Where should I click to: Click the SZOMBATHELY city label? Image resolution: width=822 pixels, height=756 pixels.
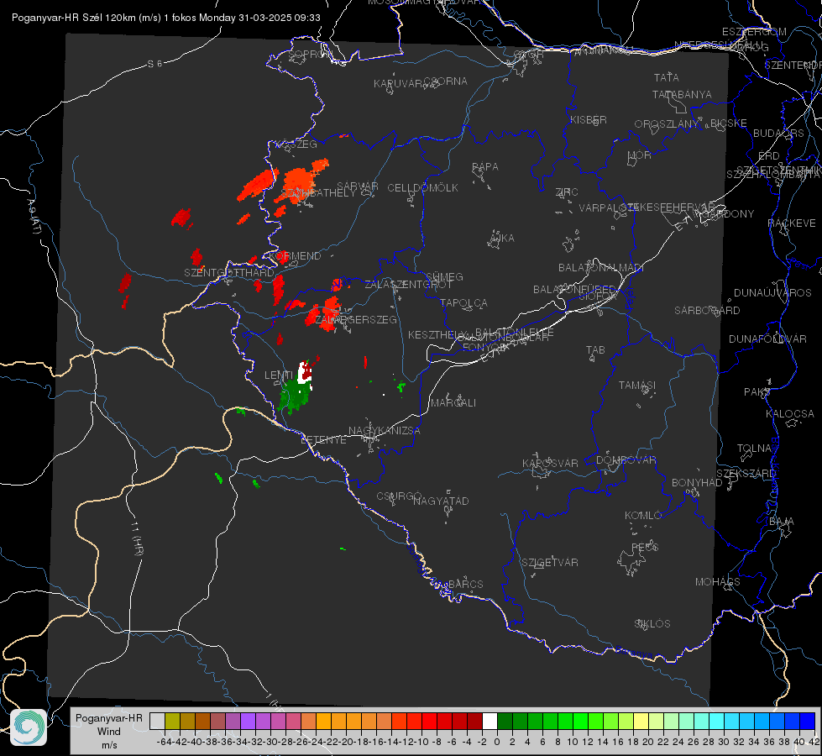(318, 193)
